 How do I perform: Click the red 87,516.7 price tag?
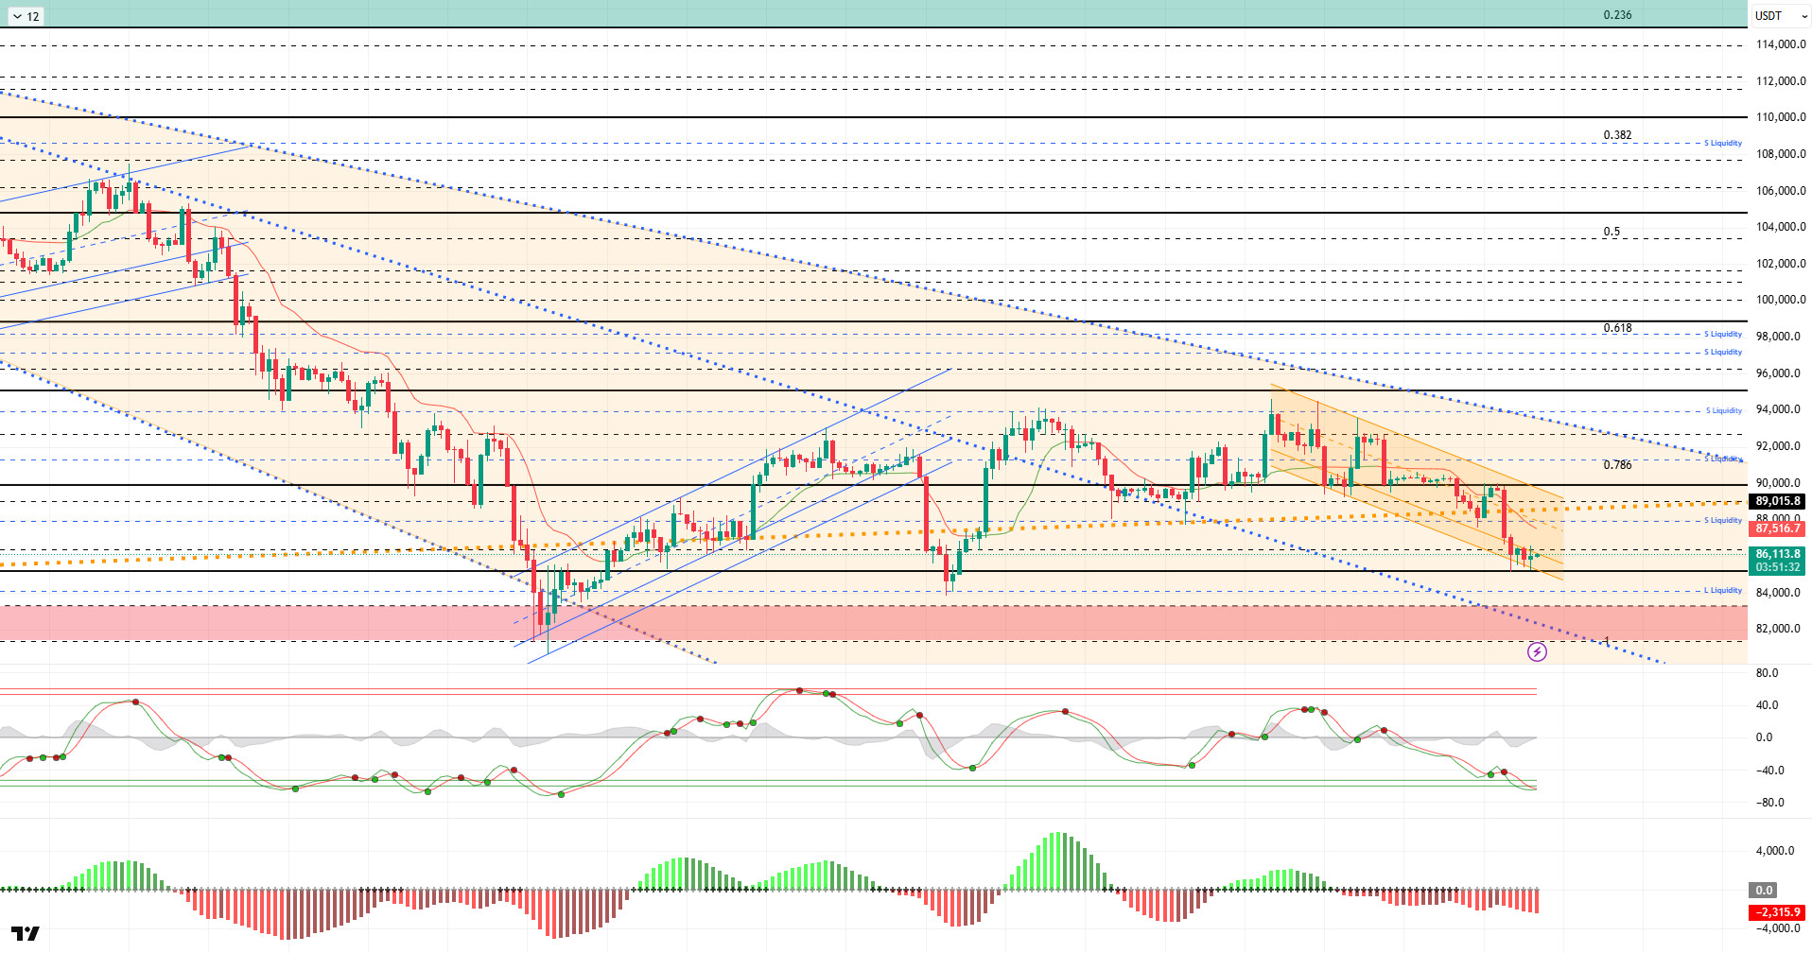coord(1777,528)
